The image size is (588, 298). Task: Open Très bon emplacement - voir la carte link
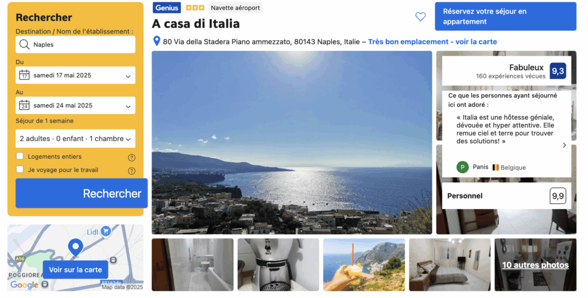[432, 42]
